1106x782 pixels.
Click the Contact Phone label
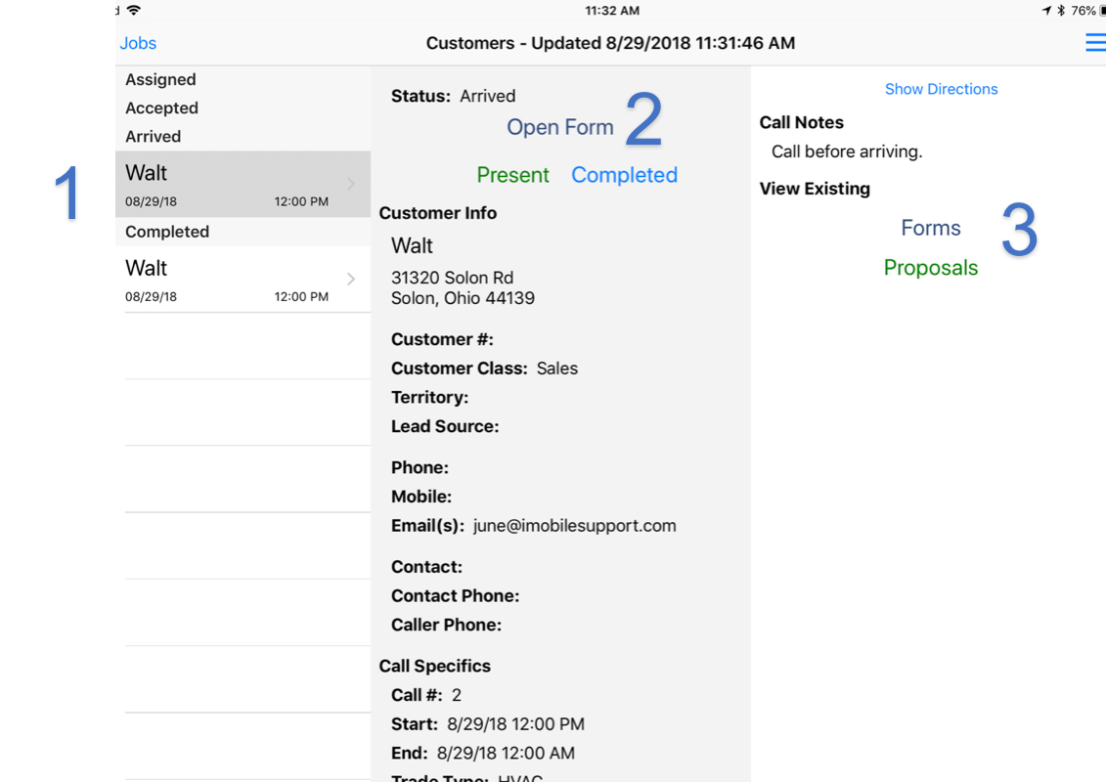[x=455, y=596]
